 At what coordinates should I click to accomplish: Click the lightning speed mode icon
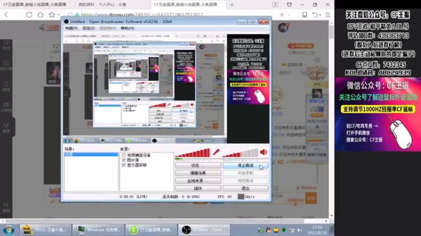point(282,15)
